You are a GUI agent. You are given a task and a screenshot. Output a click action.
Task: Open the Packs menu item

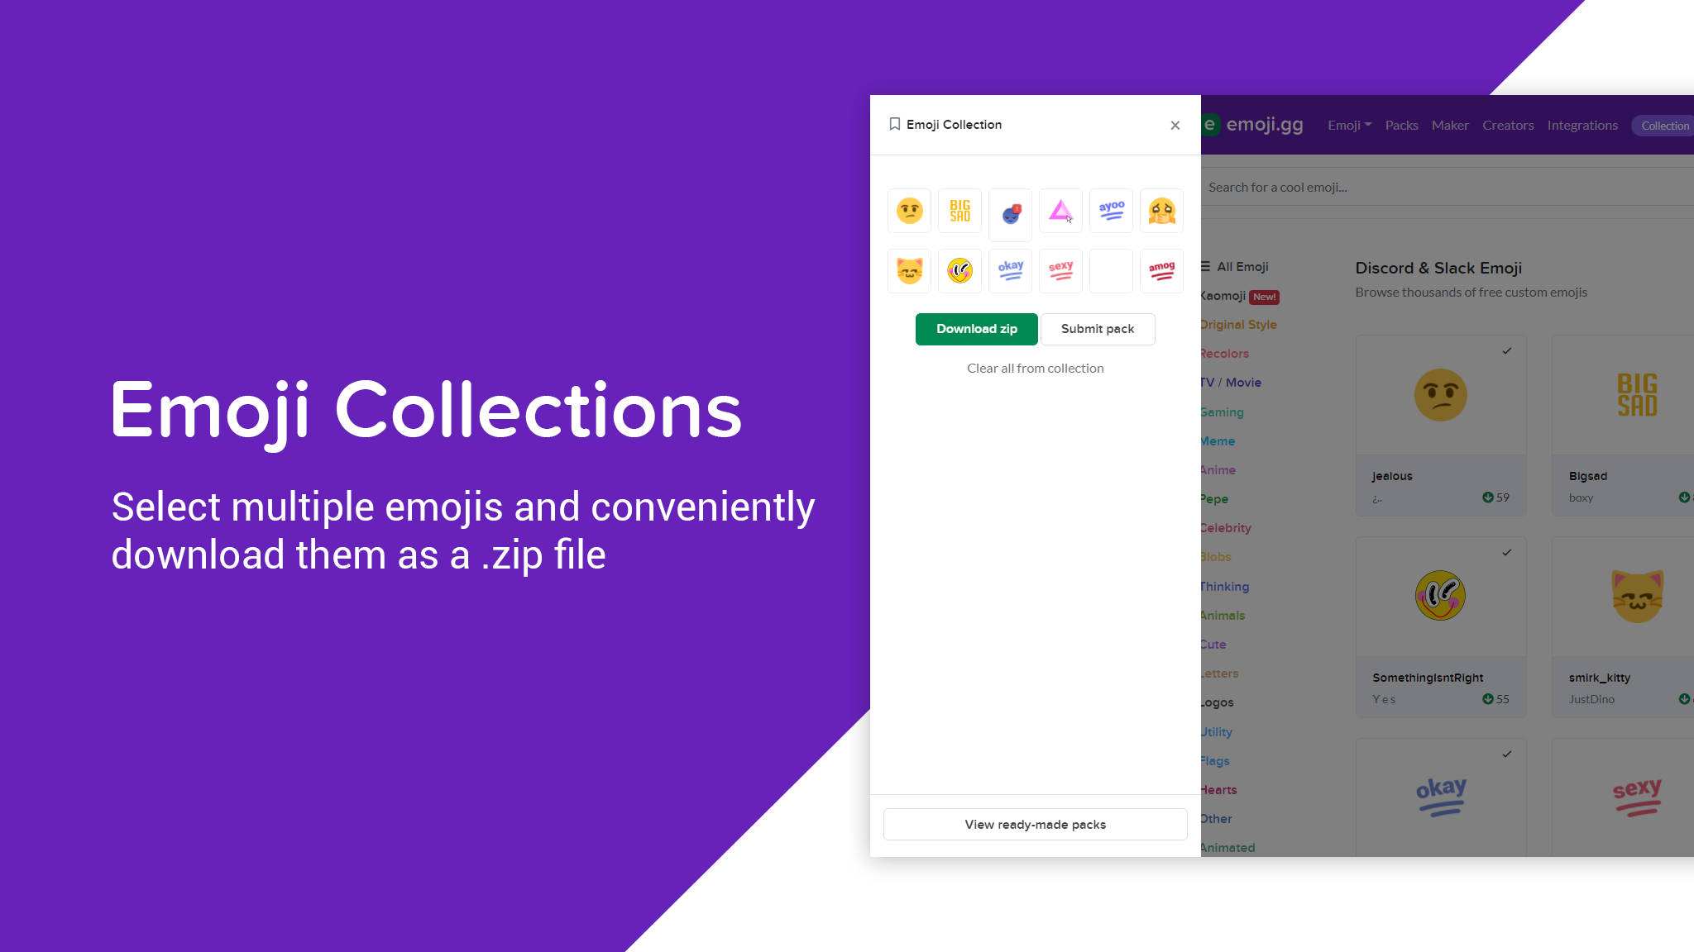pyautogui.click(x=1402, y=125)
